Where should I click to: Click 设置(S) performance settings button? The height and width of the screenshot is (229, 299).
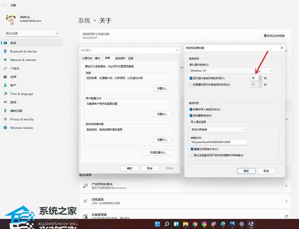pos(162,89)
